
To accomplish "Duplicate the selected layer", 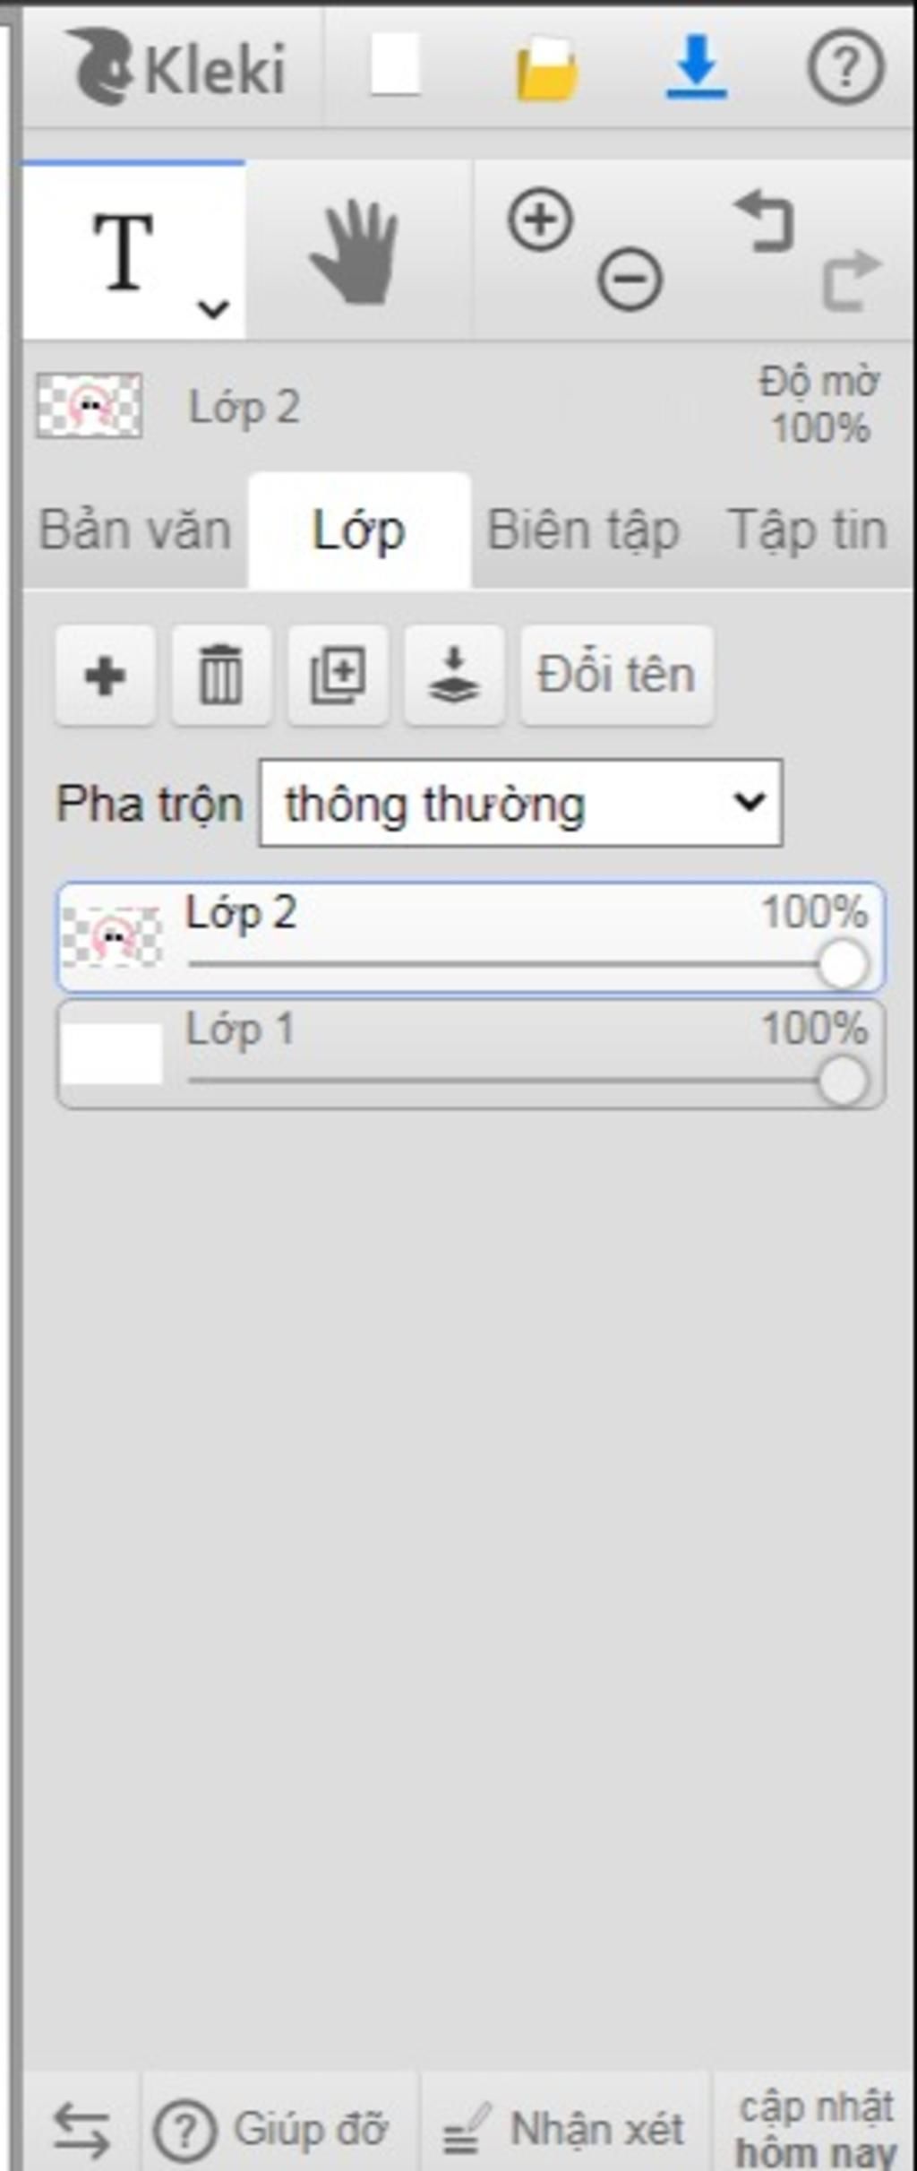I will point(338,676).
